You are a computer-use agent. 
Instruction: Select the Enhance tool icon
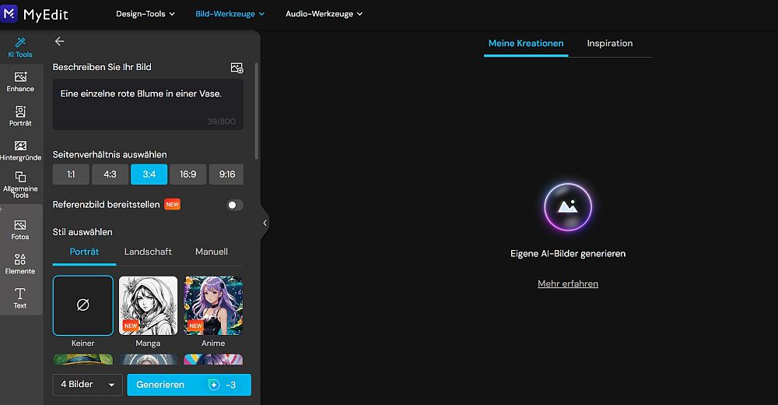pyautogui.click(x=20, y=81)
